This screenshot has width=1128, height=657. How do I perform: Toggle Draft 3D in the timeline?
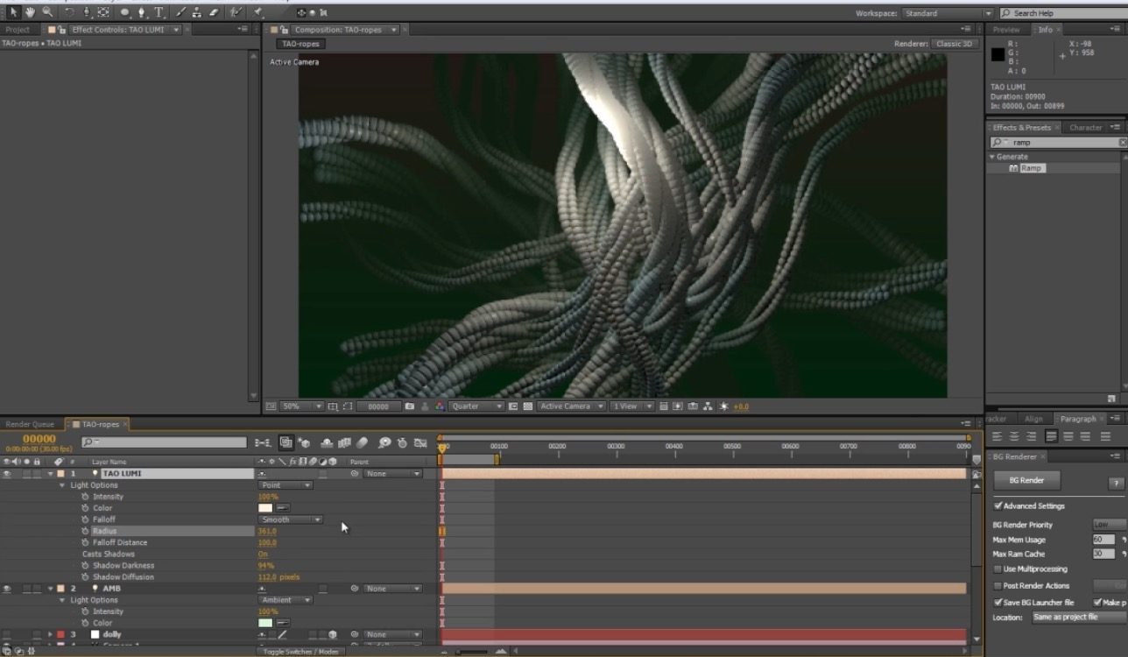304,442
